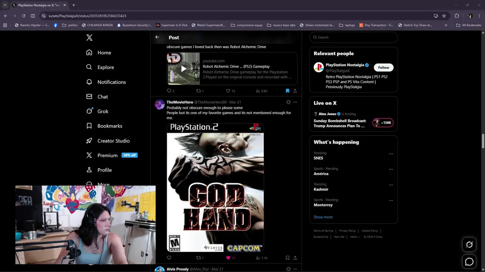The width and height of the screenshot is (485, 272).
Task: Open more options on Alvis Pressly post
Action: coord(295,269)
